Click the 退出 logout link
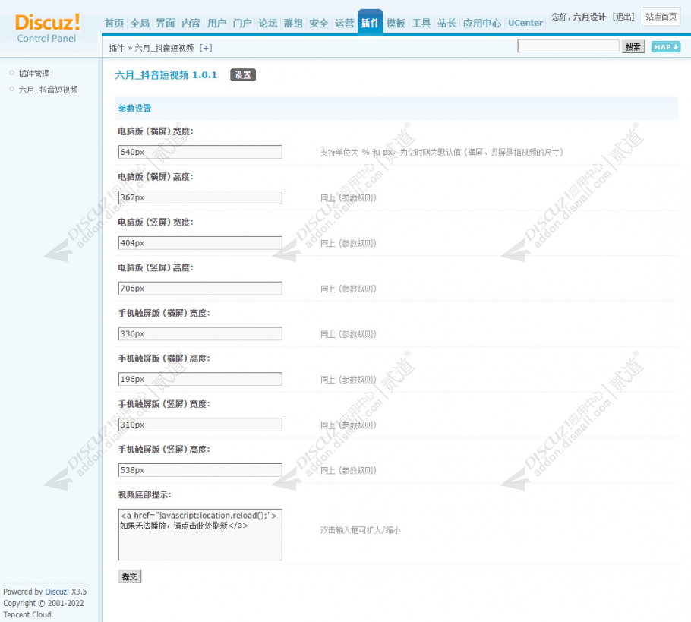 pos(623,17)
